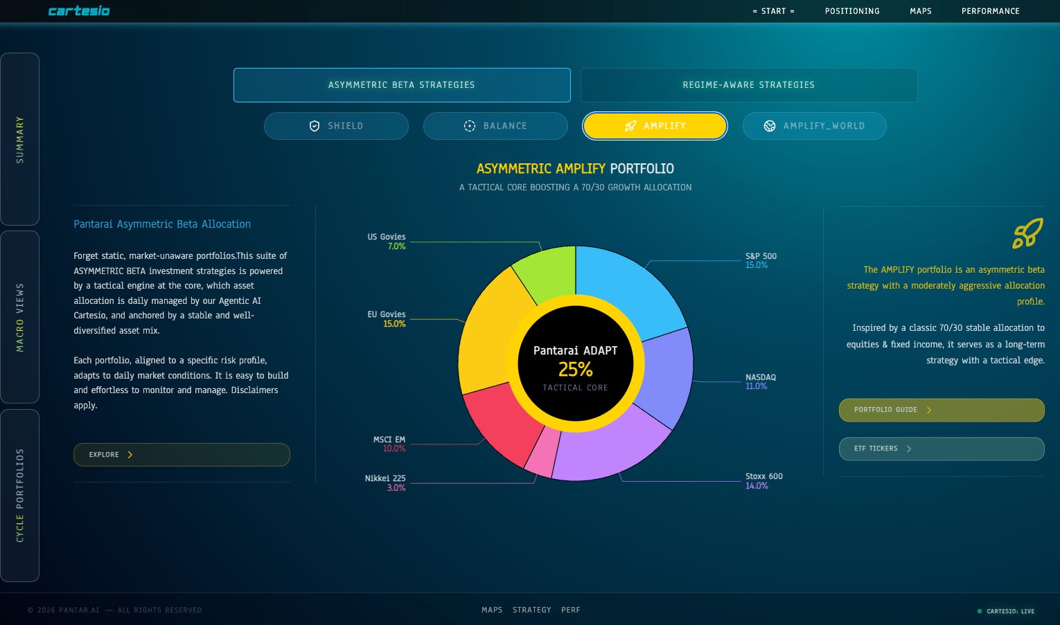The width and height of the screenshot is (1060, 625).
Task: Click the Stoxx 600 14.0% label
Action: [764, 481]
